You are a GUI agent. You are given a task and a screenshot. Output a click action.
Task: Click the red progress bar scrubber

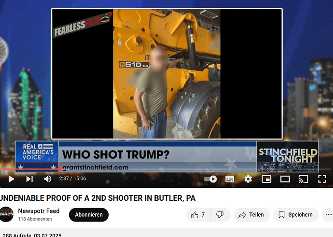(60, 169)
